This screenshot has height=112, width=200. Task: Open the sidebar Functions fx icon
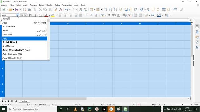click(197, 47)
